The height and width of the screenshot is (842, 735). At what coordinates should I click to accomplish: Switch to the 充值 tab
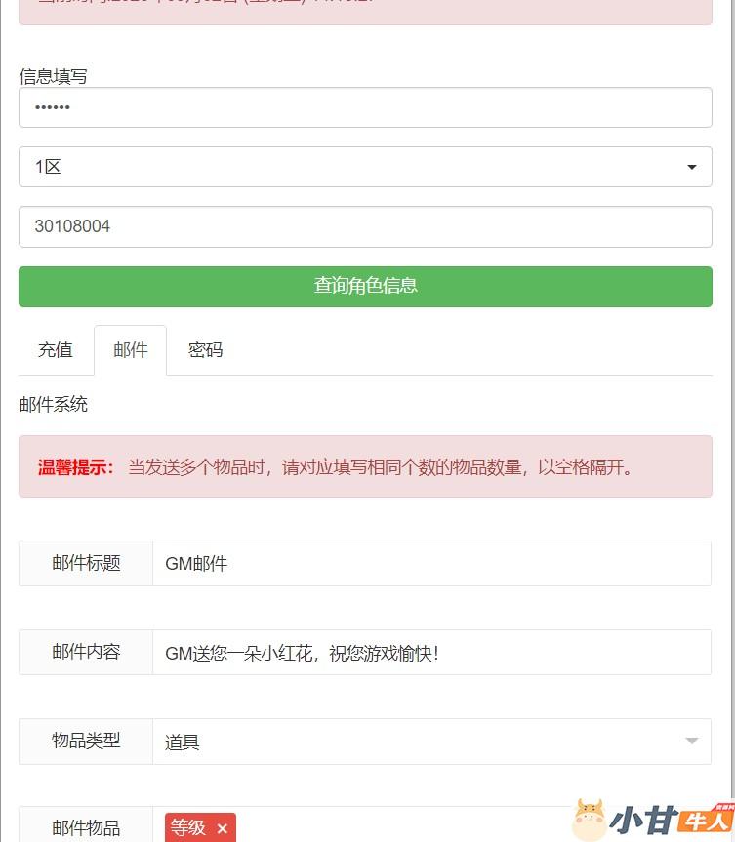(x=56, y=350)
